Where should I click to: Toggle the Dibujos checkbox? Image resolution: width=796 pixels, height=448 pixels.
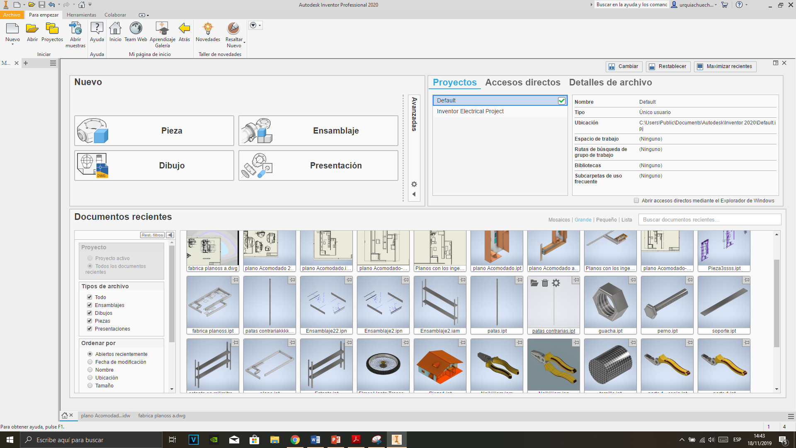pyautogui.click(x=90, y=313)
